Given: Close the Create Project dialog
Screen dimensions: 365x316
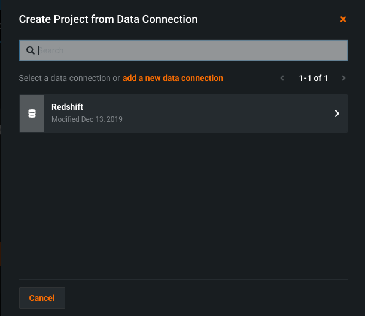Looking at the screenshot, I should click(343, 19).
